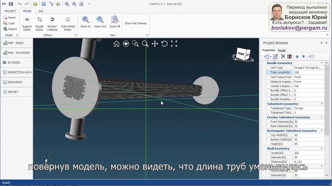Pin the Project Browser panel
This screenshot has height=186, width=332.
coord(321,43)
